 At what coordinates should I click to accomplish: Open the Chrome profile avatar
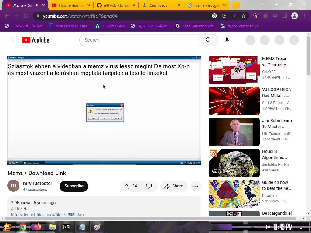[295, 16]
